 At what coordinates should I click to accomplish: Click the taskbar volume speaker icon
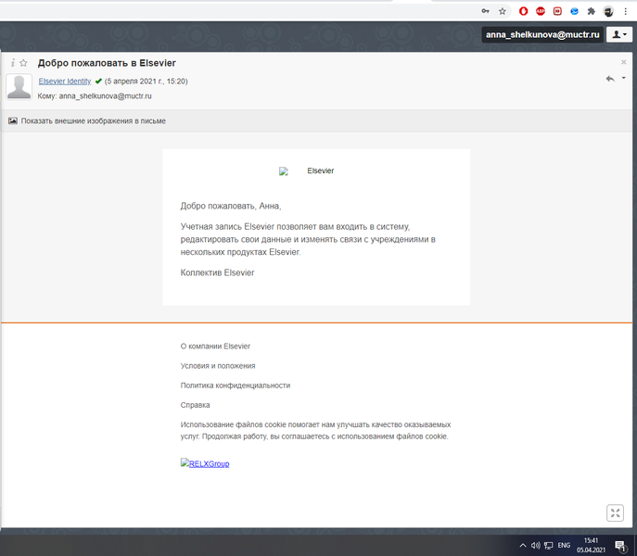pyautogui.click(x=536, y=546)
